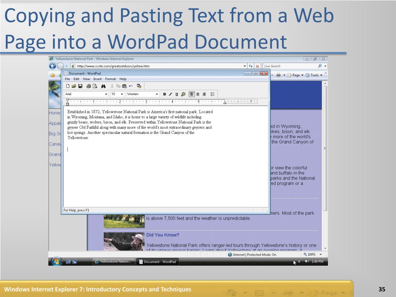The height and width of the screenshot is (297, 396).
Task: Open the Page menu dropdown in IE
Action: point(295,75)
